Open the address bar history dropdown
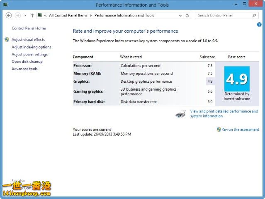 coord(180,16)
